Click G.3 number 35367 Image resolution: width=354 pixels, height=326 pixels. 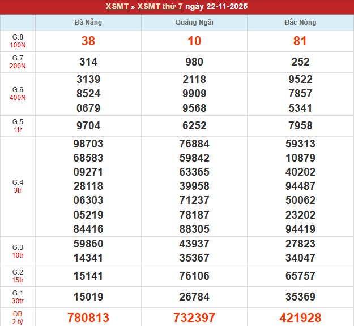194,258
